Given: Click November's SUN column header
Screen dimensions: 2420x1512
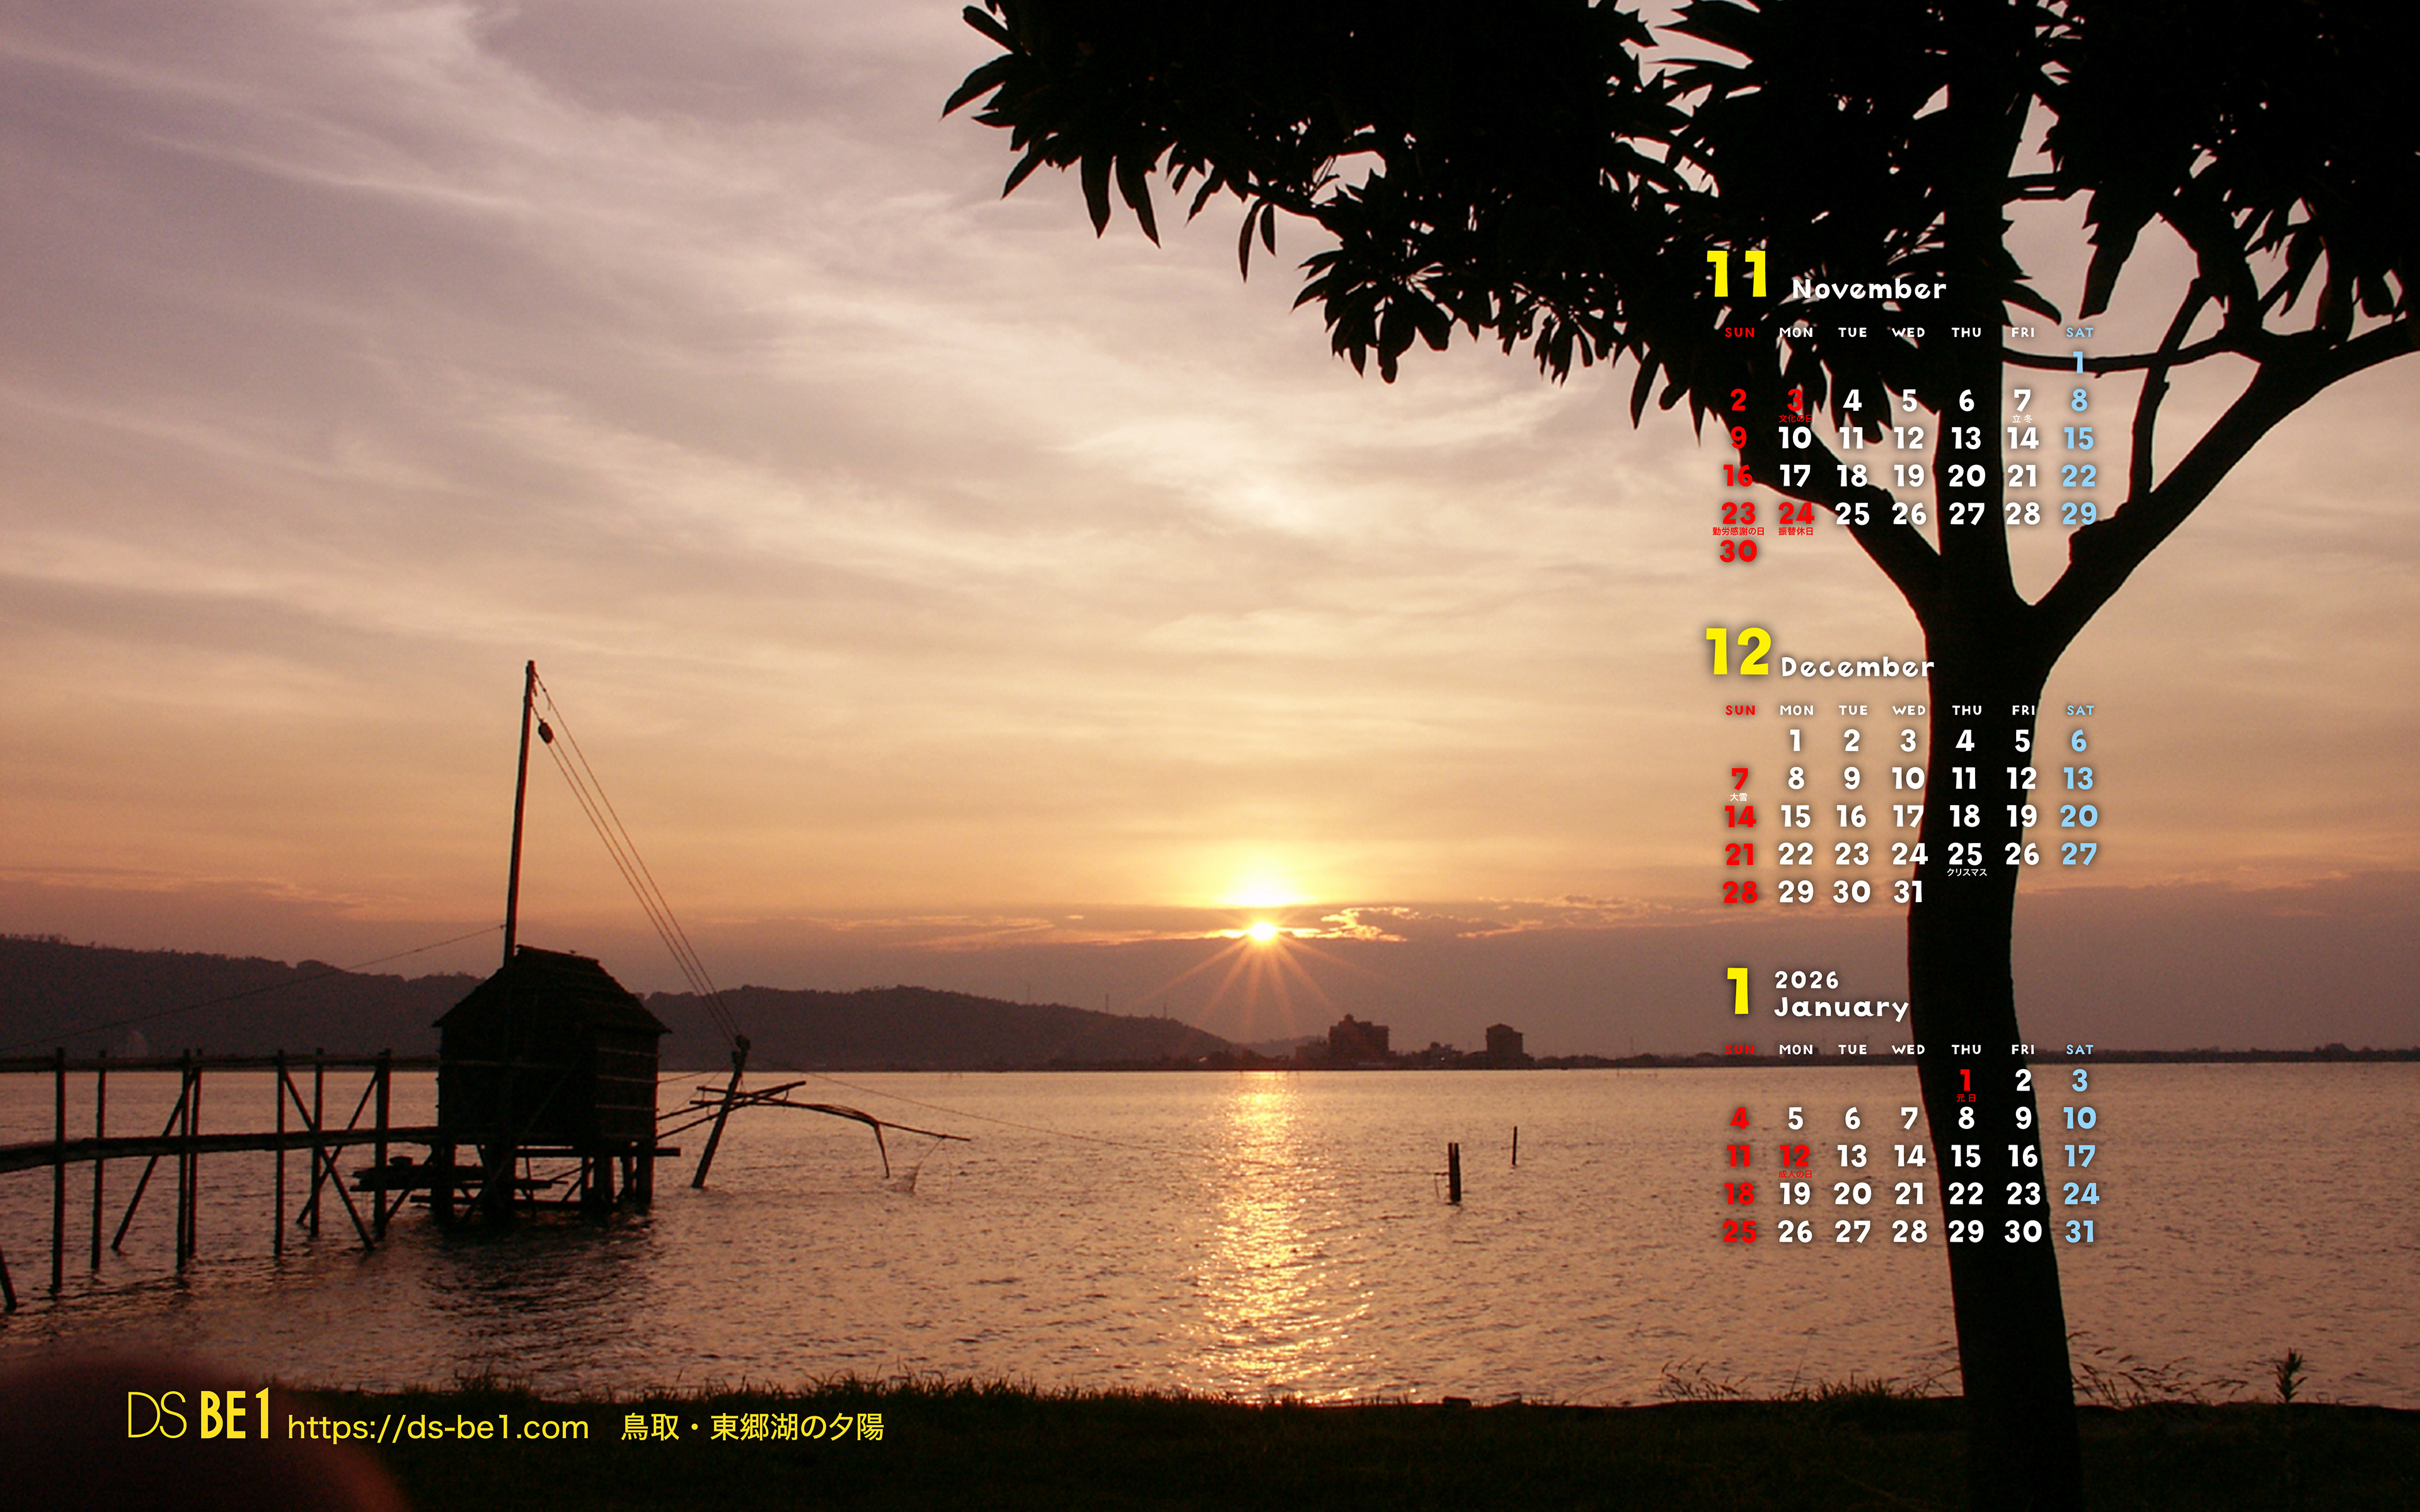Looking at the screenshot, I should pyautogui.click(x=1739, y=333).
